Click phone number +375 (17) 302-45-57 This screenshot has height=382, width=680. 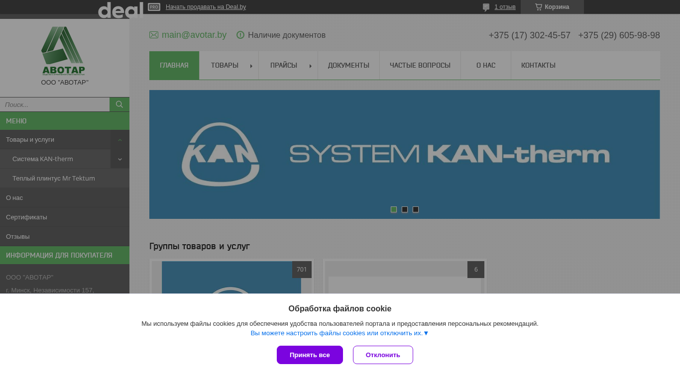[530, 35]
